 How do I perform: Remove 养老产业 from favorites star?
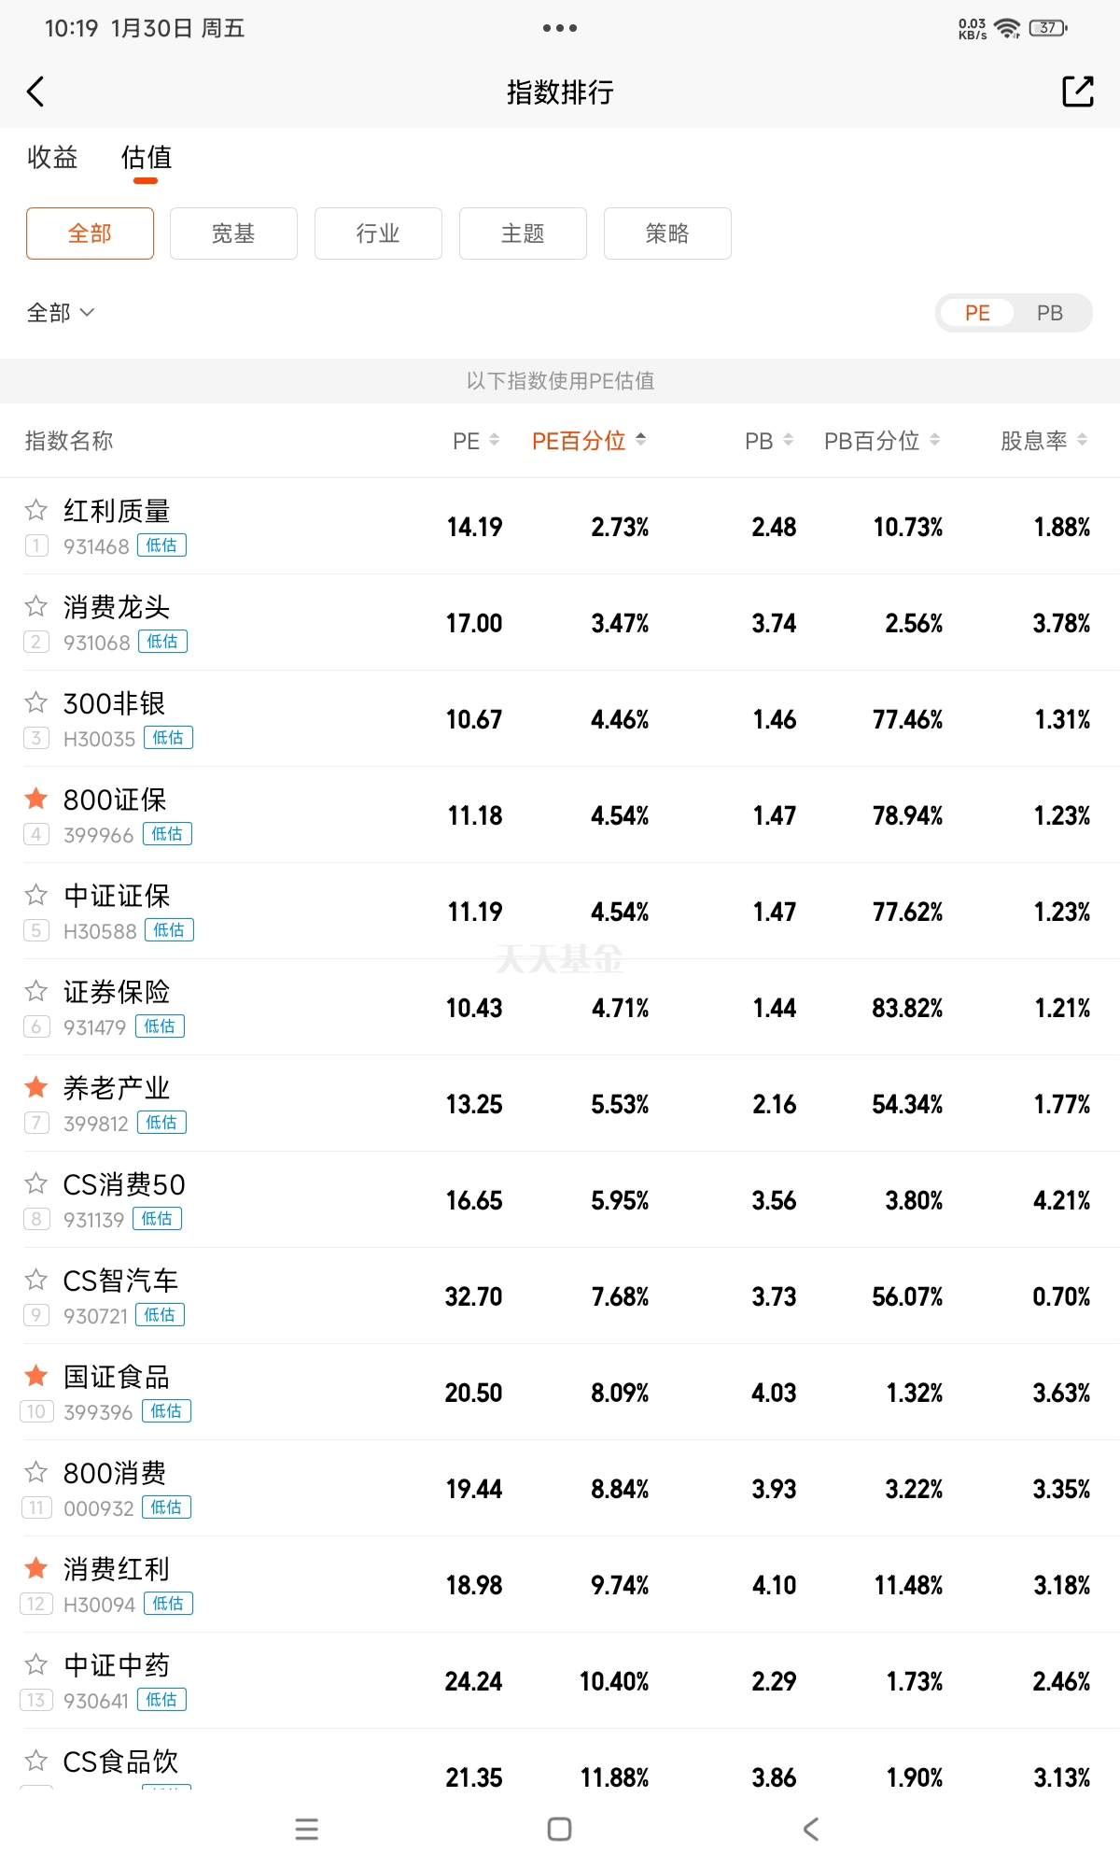click(36, 1087)
